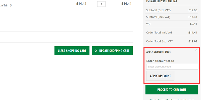Collapse the Apply Discount Code chevron
This screenshot has height=100, width=201.
[x=196, y=50]
